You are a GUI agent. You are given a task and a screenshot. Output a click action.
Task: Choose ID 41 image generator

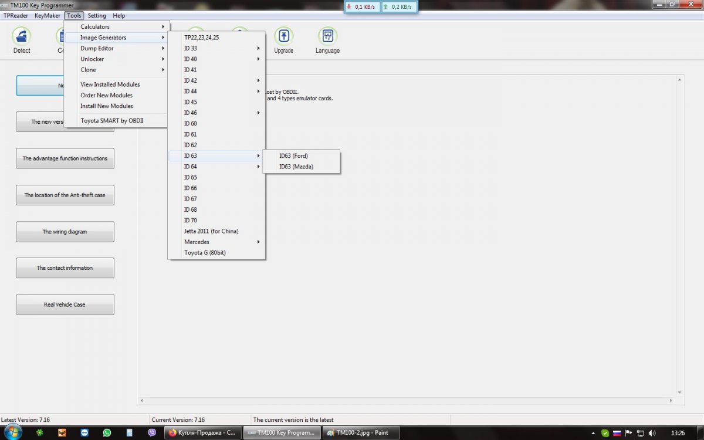point(216,70)
